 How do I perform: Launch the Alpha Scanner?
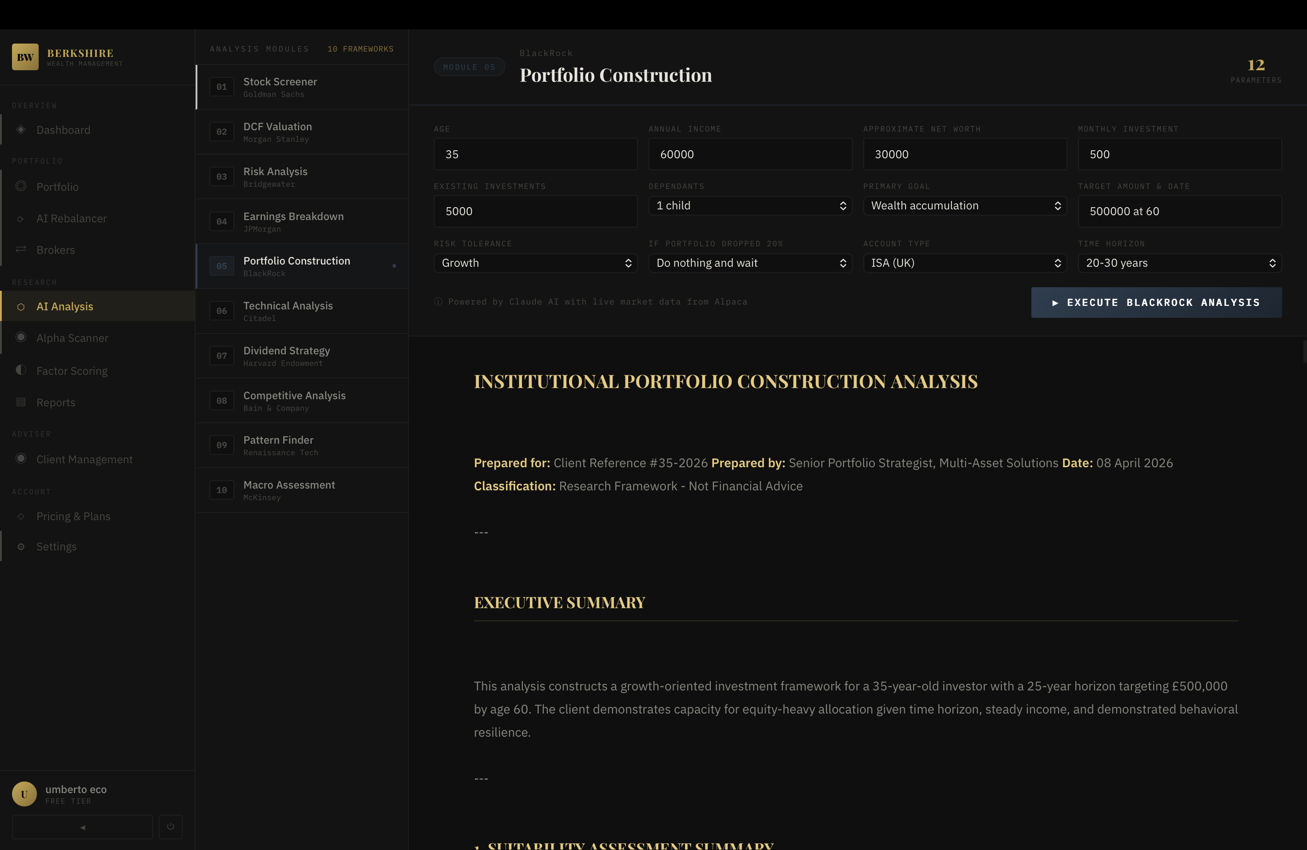click(72, 338)
